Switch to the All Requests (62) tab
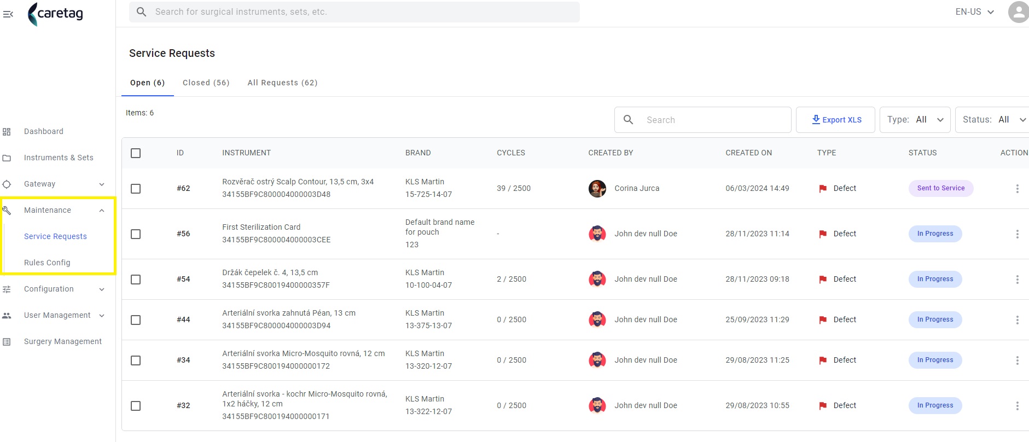The height and width of the screenshot is (442, 1029). pyautogui.click(x=283, y=83)
